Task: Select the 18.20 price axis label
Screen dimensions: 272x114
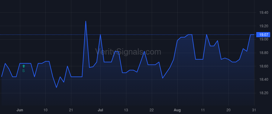Action: point(264,93)
